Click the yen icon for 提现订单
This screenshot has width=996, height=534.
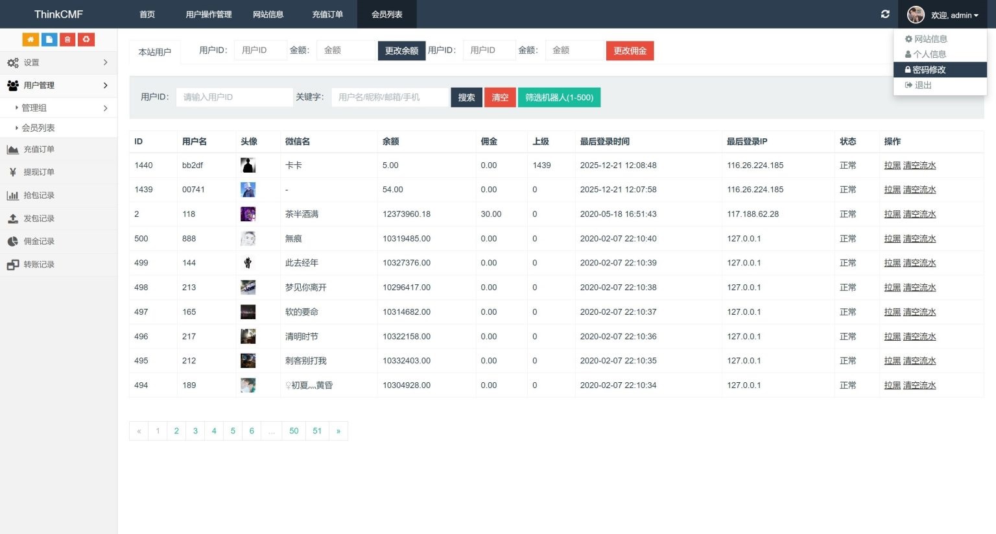(13, 172)
